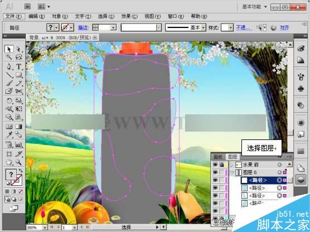Open the Stroke lines panel in dock

tap(301, 151)
